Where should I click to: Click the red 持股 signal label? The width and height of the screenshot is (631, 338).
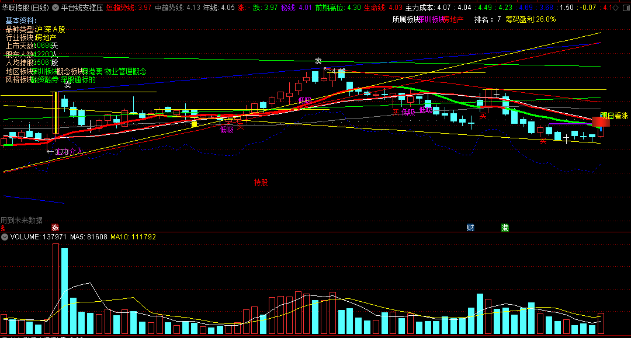tap(261, 183)
